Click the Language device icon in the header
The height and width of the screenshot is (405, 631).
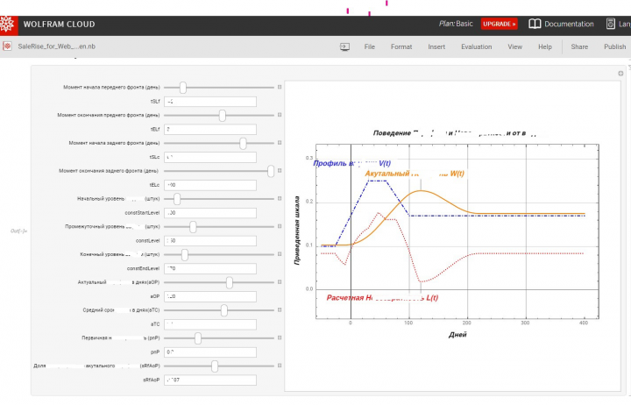point(611,25)
